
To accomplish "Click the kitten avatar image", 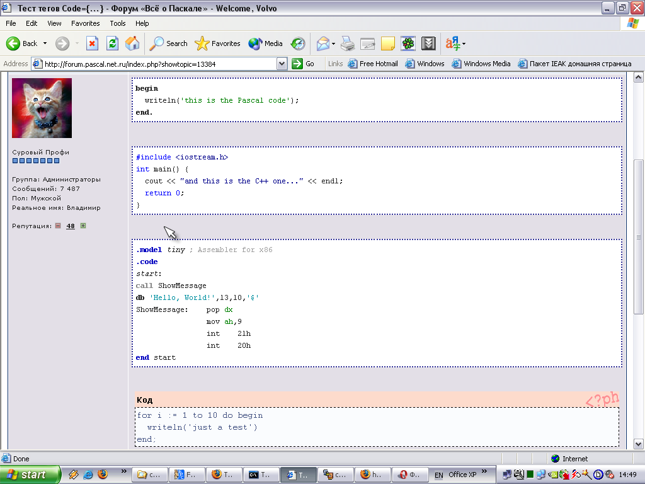I will point(42,108).
